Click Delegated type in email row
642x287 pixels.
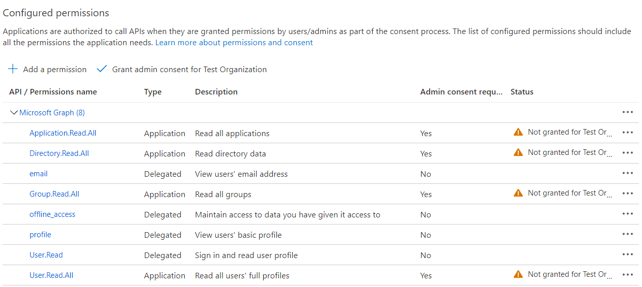162,174
